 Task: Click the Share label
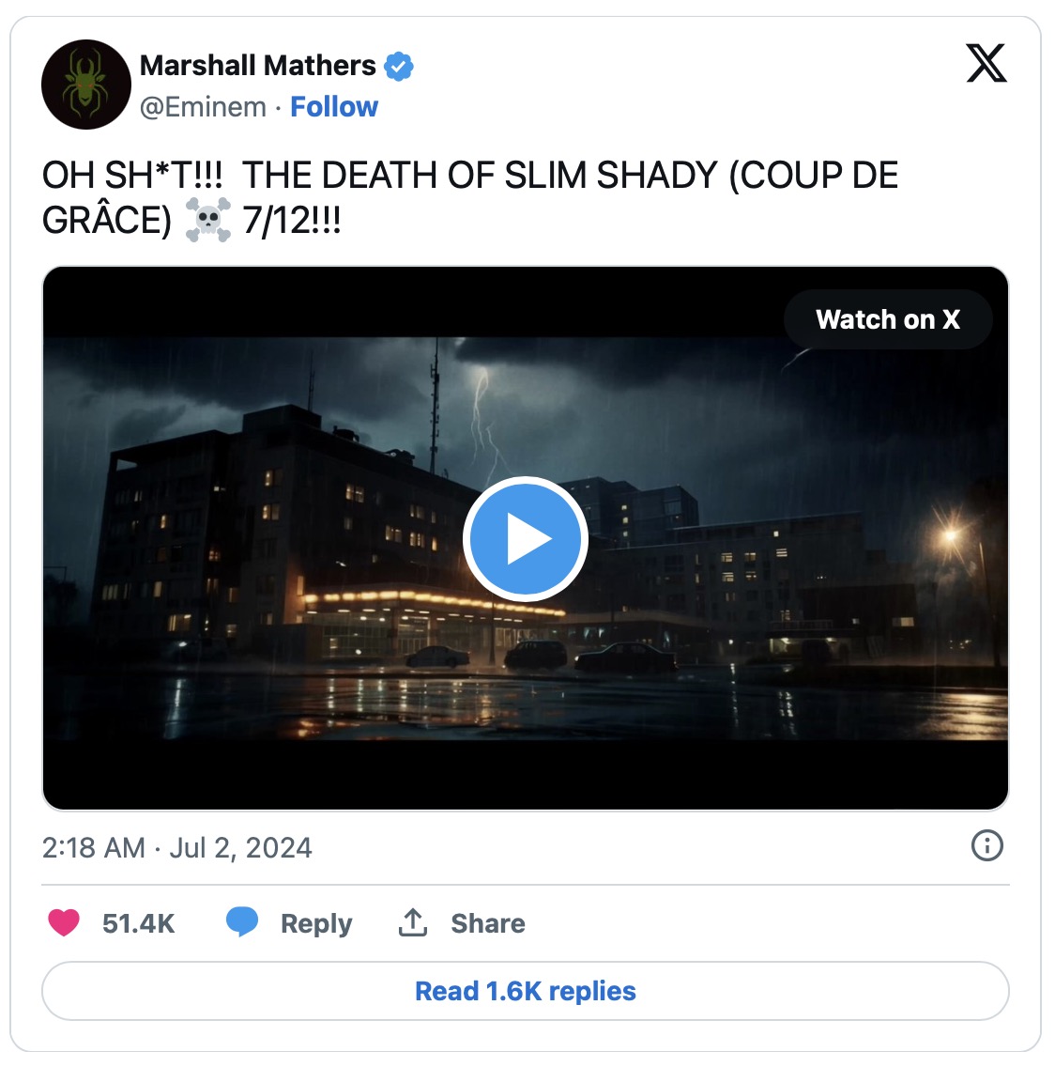click(x=488, y=923)
